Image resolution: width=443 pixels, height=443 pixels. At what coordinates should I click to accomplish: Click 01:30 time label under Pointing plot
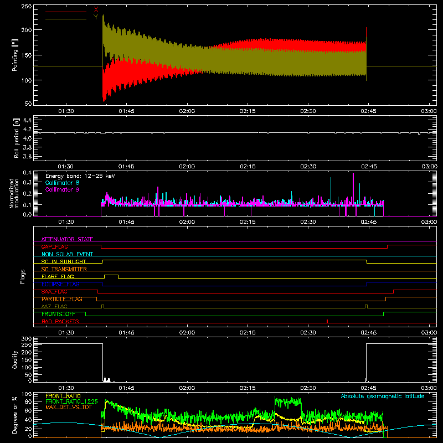(66, 111)
